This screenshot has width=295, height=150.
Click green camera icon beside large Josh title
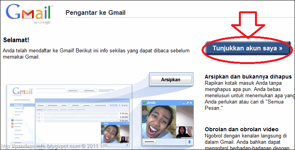[144, 103]
